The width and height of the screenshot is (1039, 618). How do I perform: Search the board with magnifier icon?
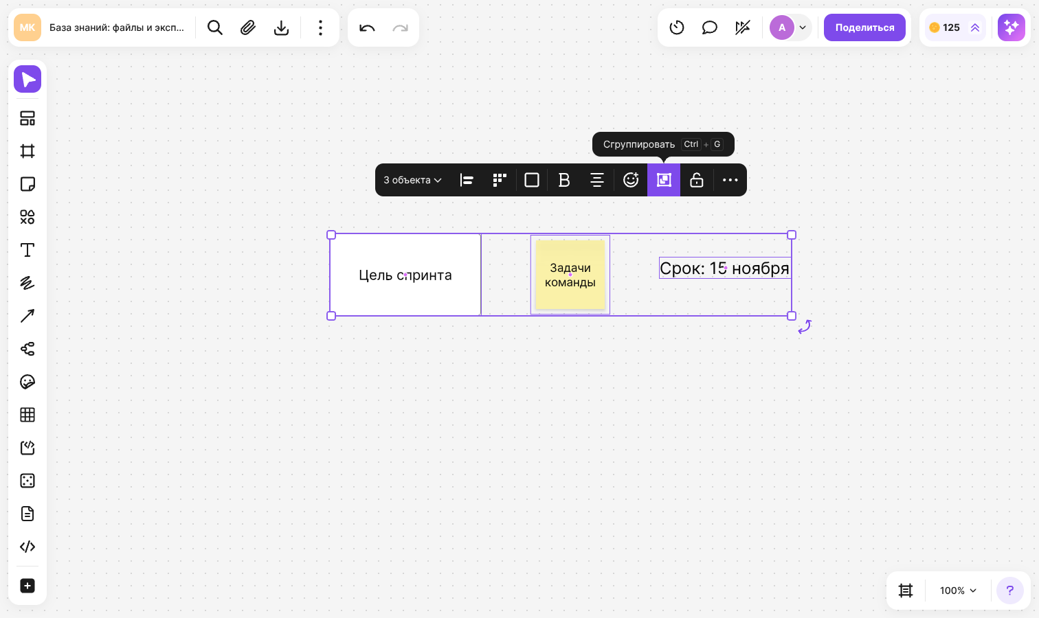215,27
